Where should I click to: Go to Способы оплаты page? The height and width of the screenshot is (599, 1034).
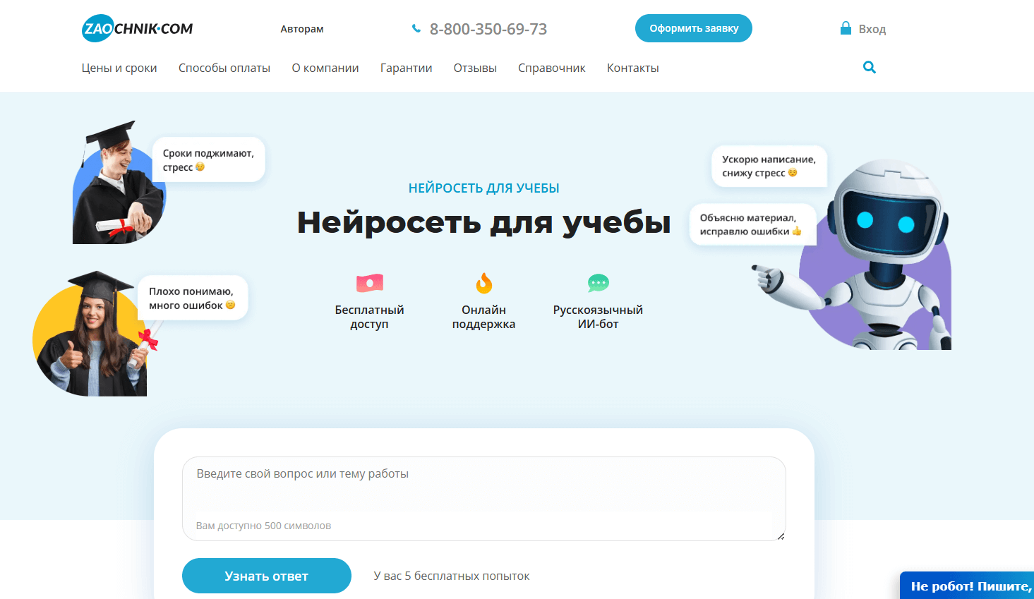(x=224, y=68)
